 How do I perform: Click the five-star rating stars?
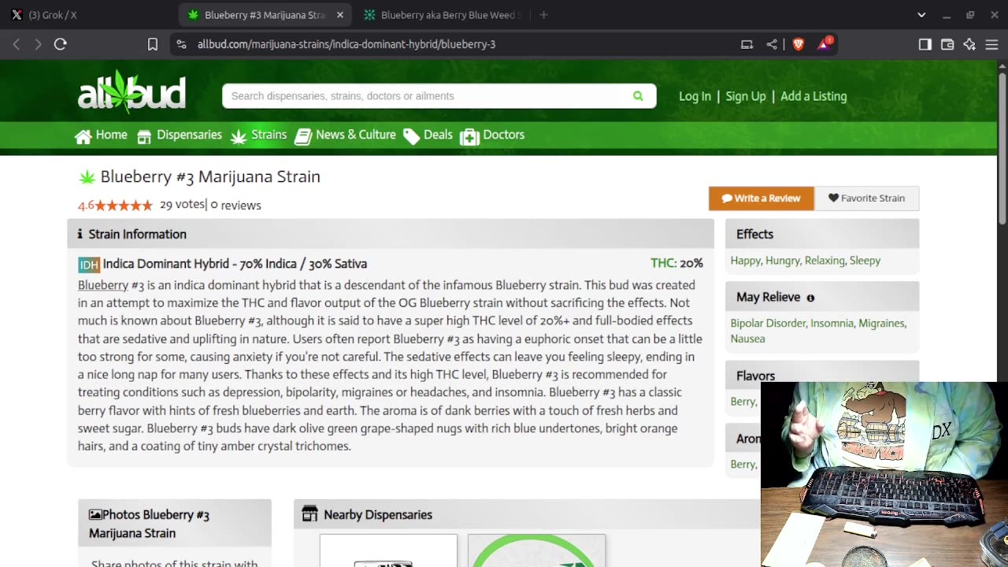(124, 206)
